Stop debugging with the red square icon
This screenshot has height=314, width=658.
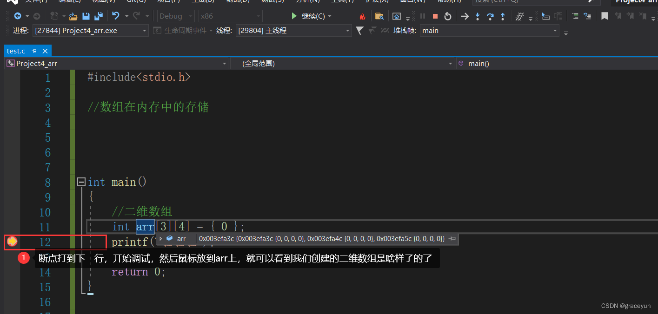pyautogui.click(x=435, y=16)
